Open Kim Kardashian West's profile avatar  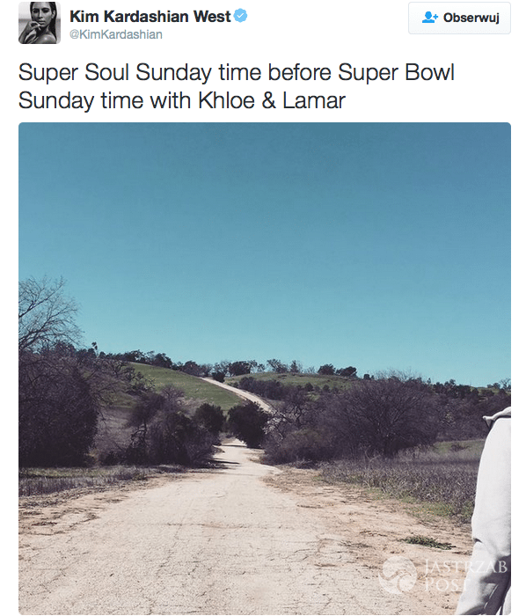[40, 23]
